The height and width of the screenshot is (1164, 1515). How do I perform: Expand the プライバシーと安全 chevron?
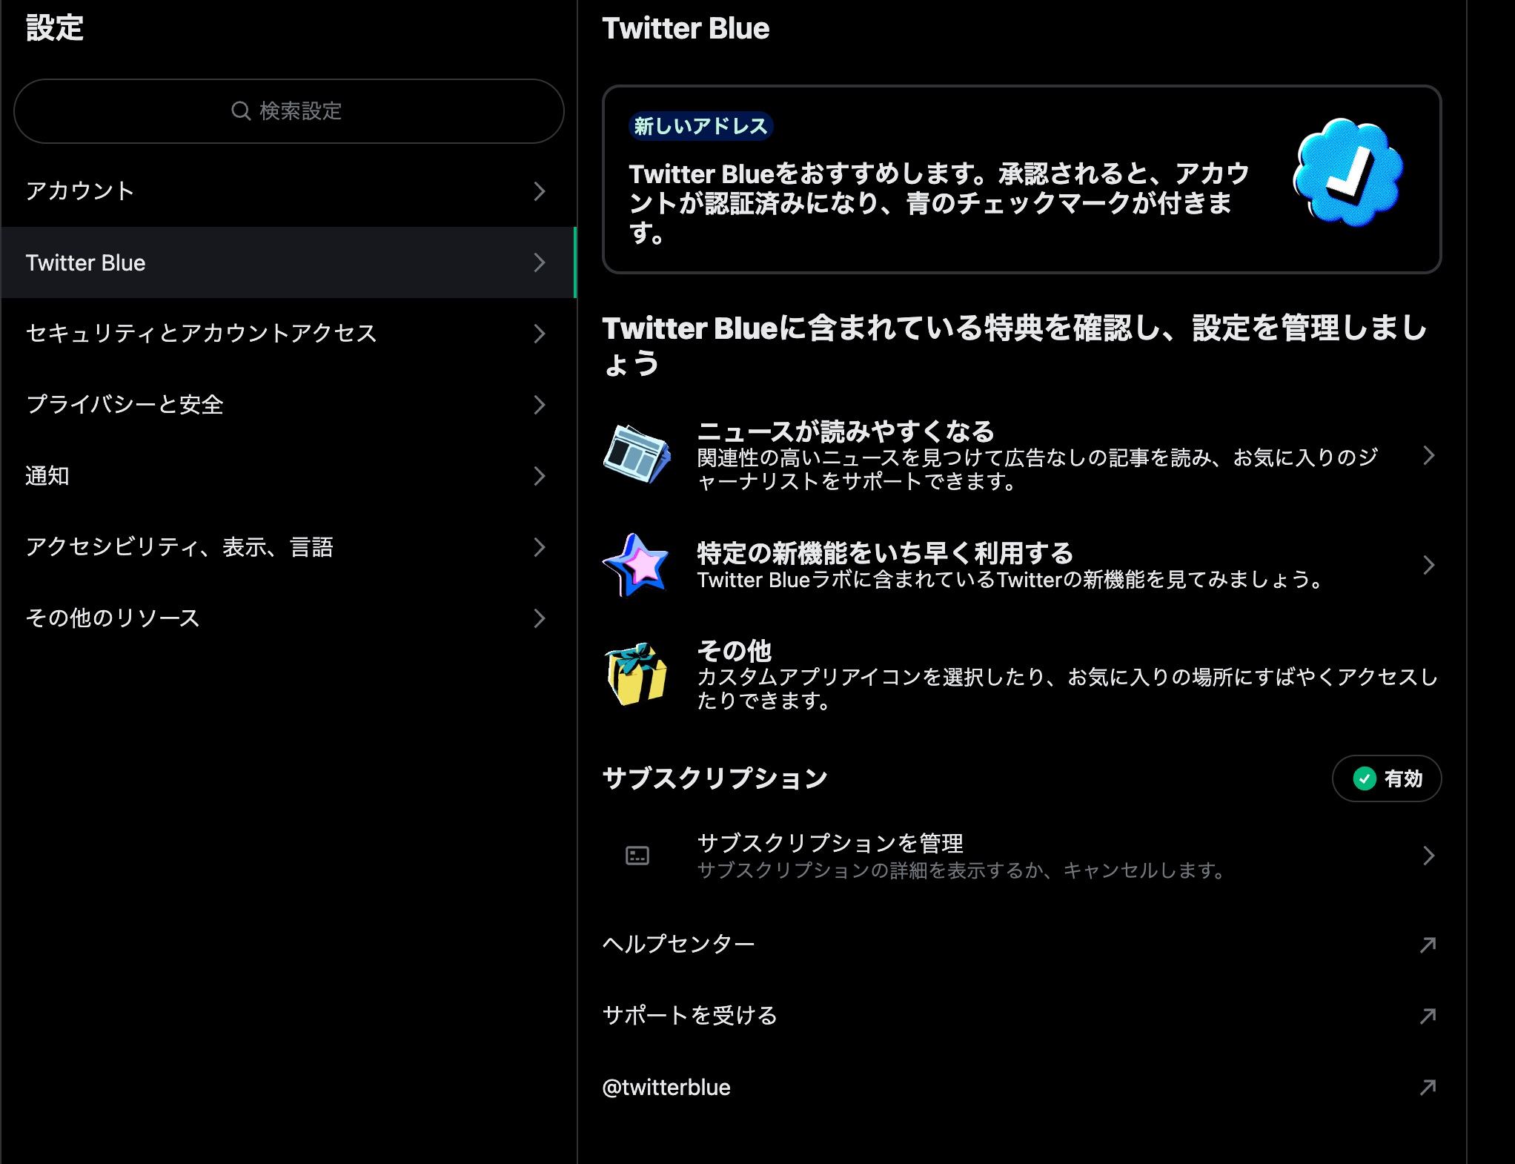coord(540,405)
